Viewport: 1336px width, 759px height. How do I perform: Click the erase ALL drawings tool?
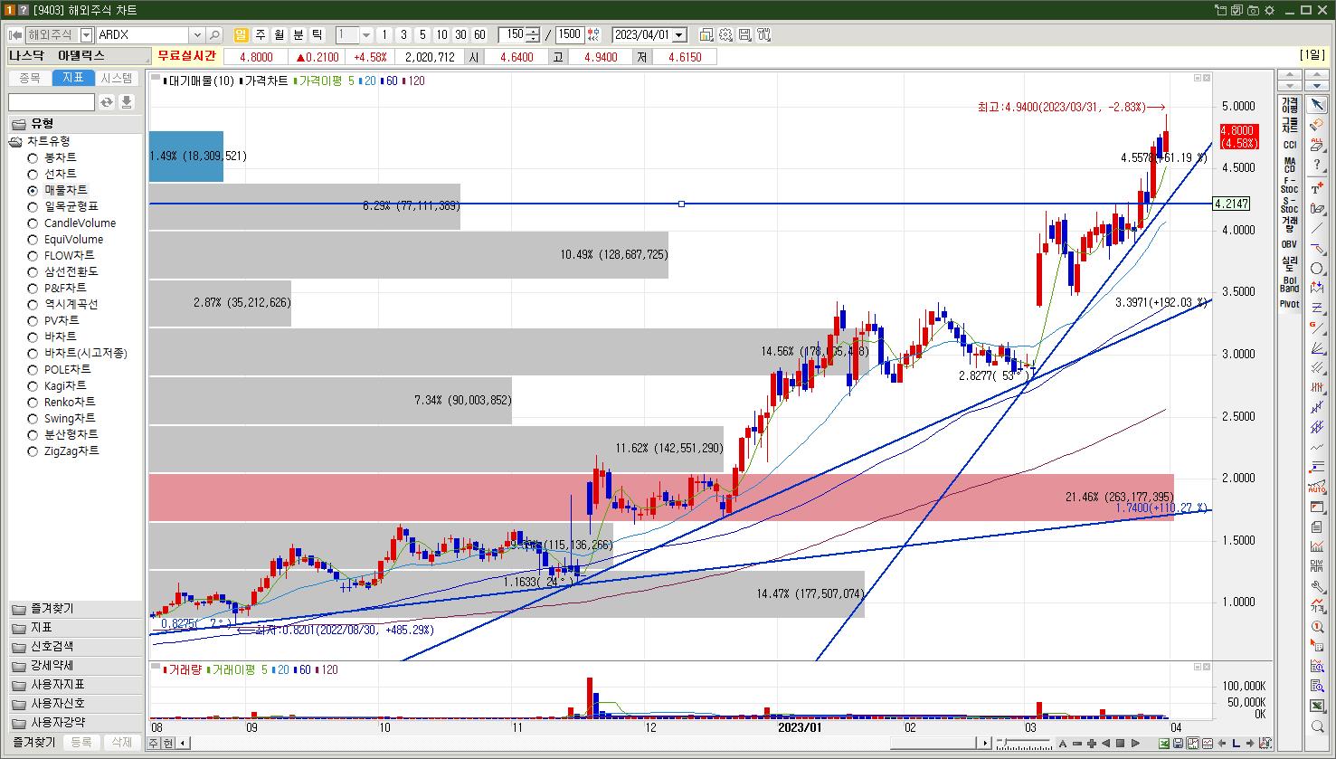click(1317, 144)
